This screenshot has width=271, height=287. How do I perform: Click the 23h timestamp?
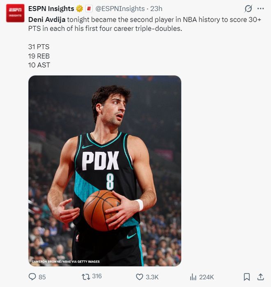click(156, 9)
